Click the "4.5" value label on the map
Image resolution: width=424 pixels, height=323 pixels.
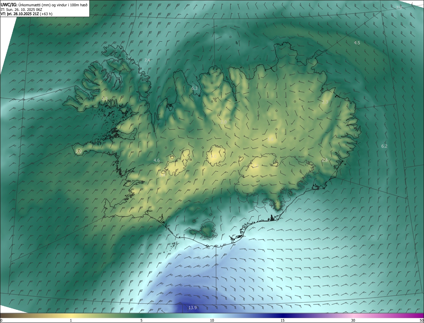tap(357, 43)
